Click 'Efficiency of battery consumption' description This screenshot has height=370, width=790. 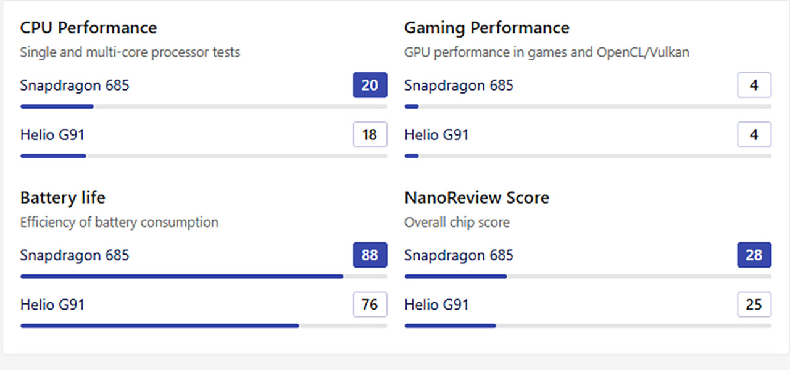119,222
